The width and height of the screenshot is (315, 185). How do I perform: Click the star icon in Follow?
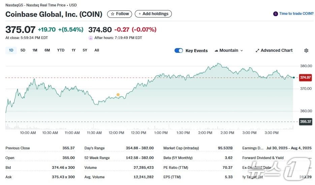[113, 14]
